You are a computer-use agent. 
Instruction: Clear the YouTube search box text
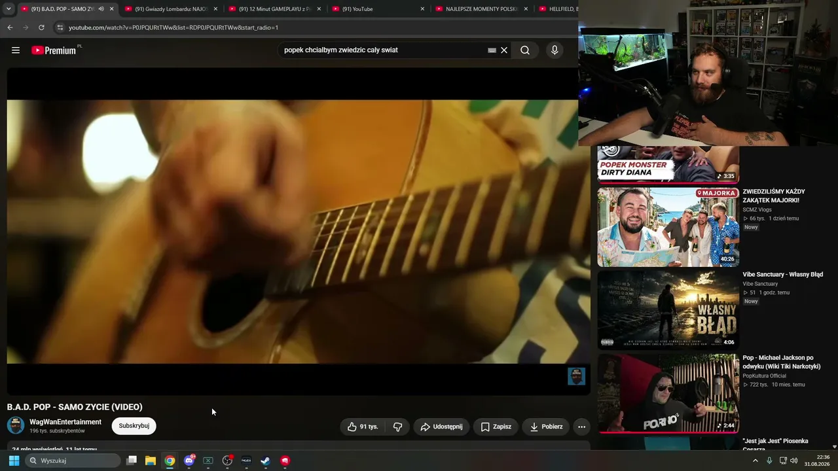click(504, 50)
